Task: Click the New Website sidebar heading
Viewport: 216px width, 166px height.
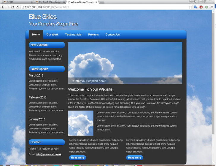Action: pyautogui.click(x=47, y=45)
